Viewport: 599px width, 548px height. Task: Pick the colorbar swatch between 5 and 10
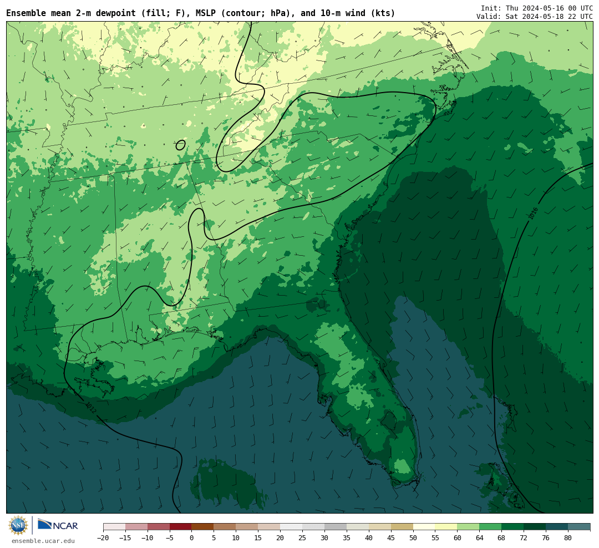pyautogui.click(x=225, y=527)
